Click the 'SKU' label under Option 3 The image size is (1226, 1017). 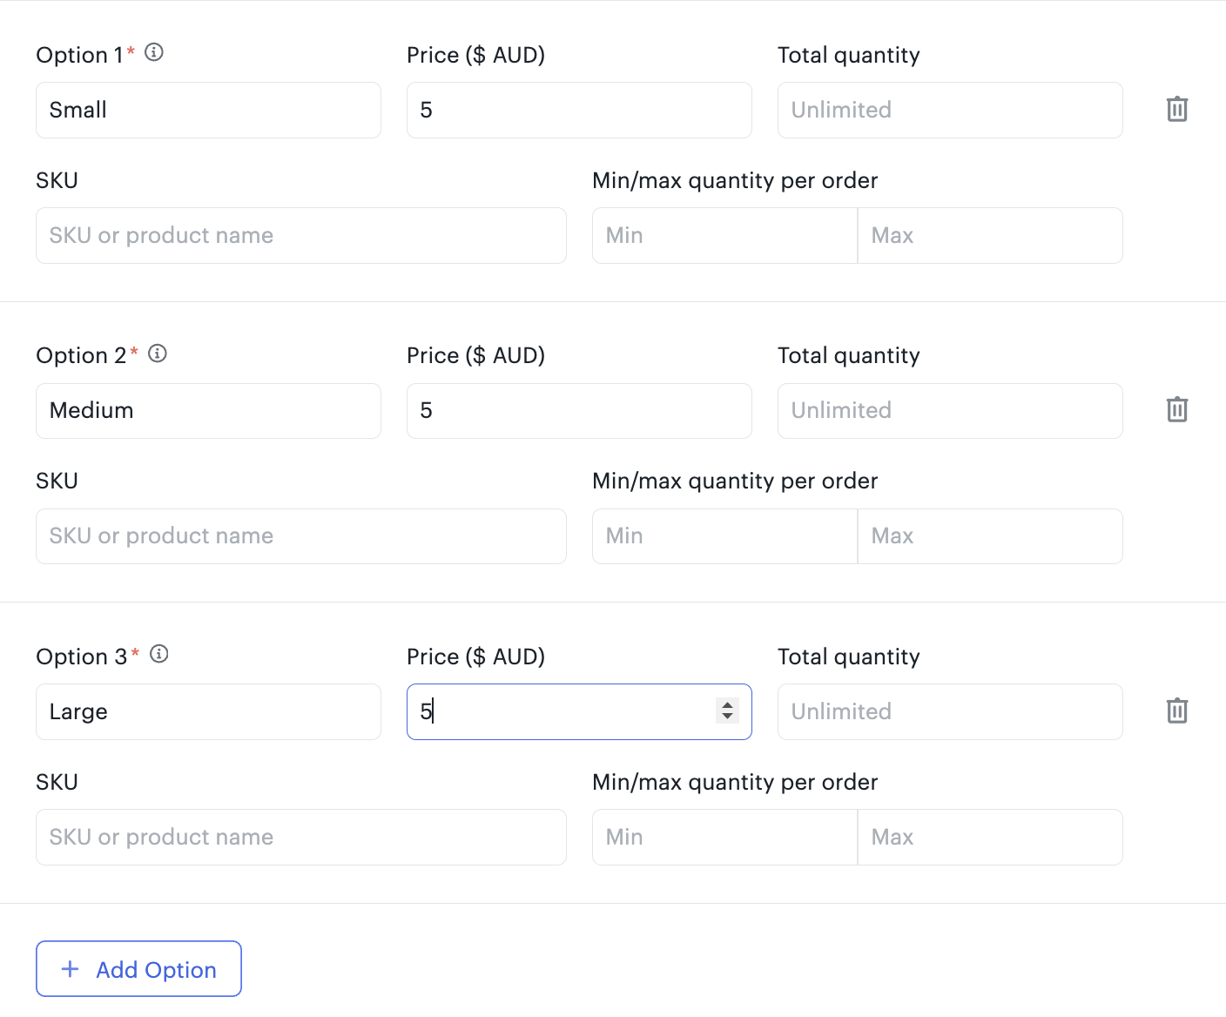click(57, 782)
